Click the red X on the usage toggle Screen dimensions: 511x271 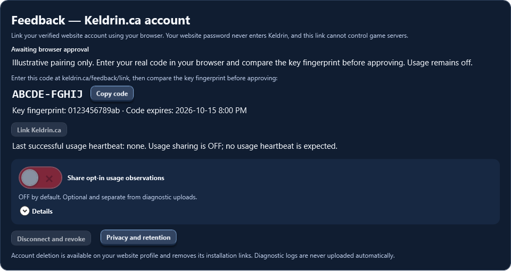[49, 179]
